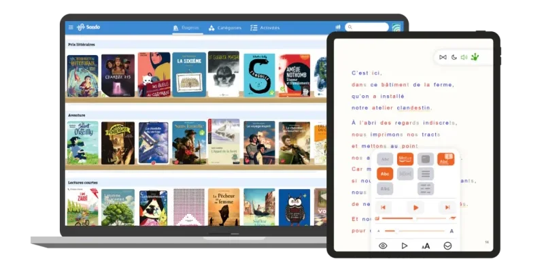Viewport: 544px width, 272px height.
Task: Open the filter settings icon beside search
Action: click(x=338, y=27)
